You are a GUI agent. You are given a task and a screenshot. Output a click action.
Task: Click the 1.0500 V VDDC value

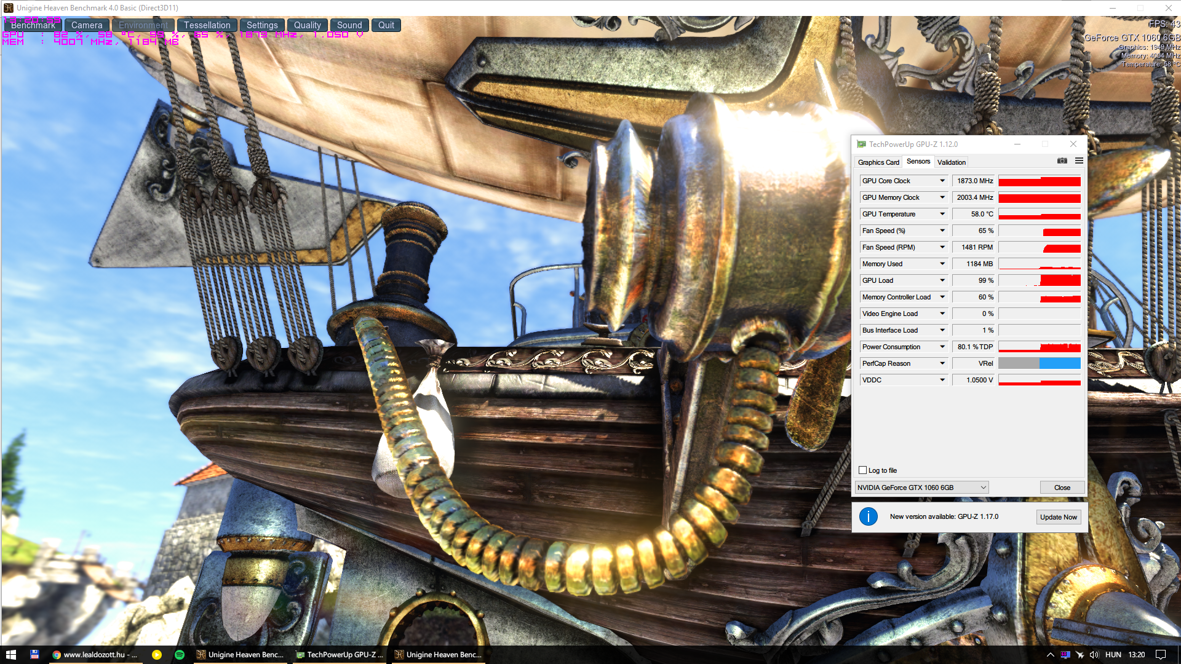click(x=974, y=380)
